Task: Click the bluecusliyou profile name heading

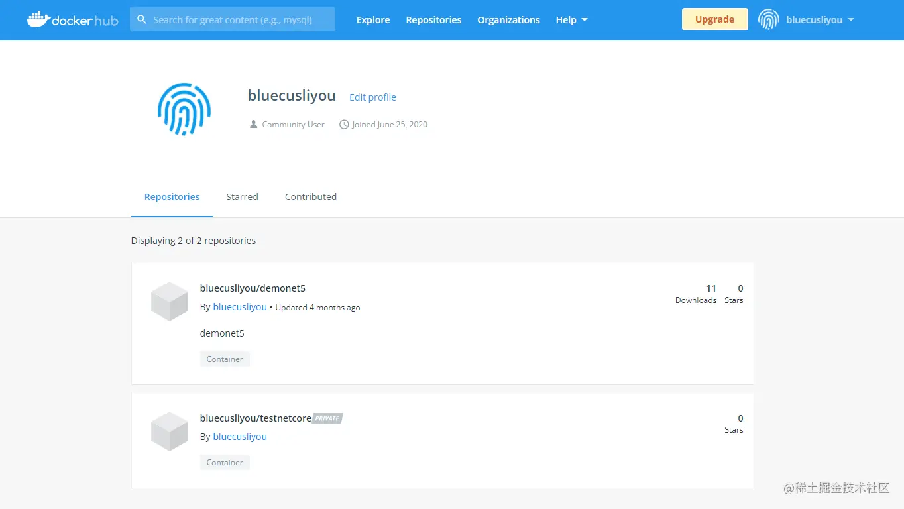Action: (x=292, y=96)
